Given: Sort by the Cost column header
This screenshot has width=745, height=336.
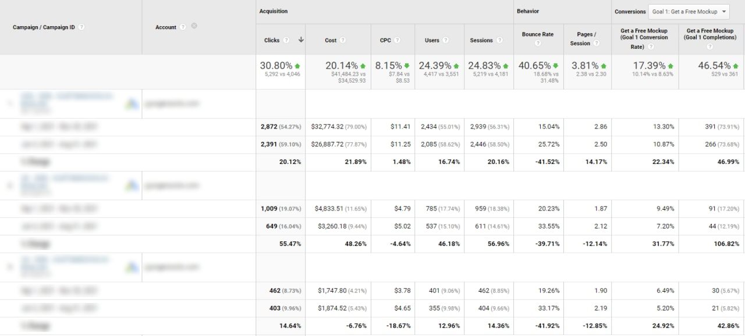Looking at the screenshot, I should point(331,41).
